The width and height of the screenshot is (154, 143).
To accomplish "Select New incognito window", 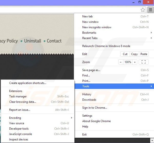I will (97, 27).
